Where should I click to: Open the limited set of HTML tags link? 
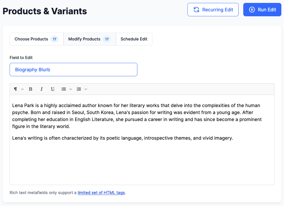pos(101,193)
